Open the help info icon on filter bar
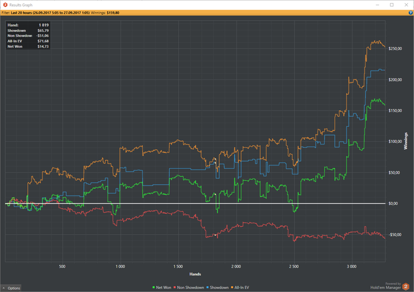Screen dimensions: 414x292 410,12
